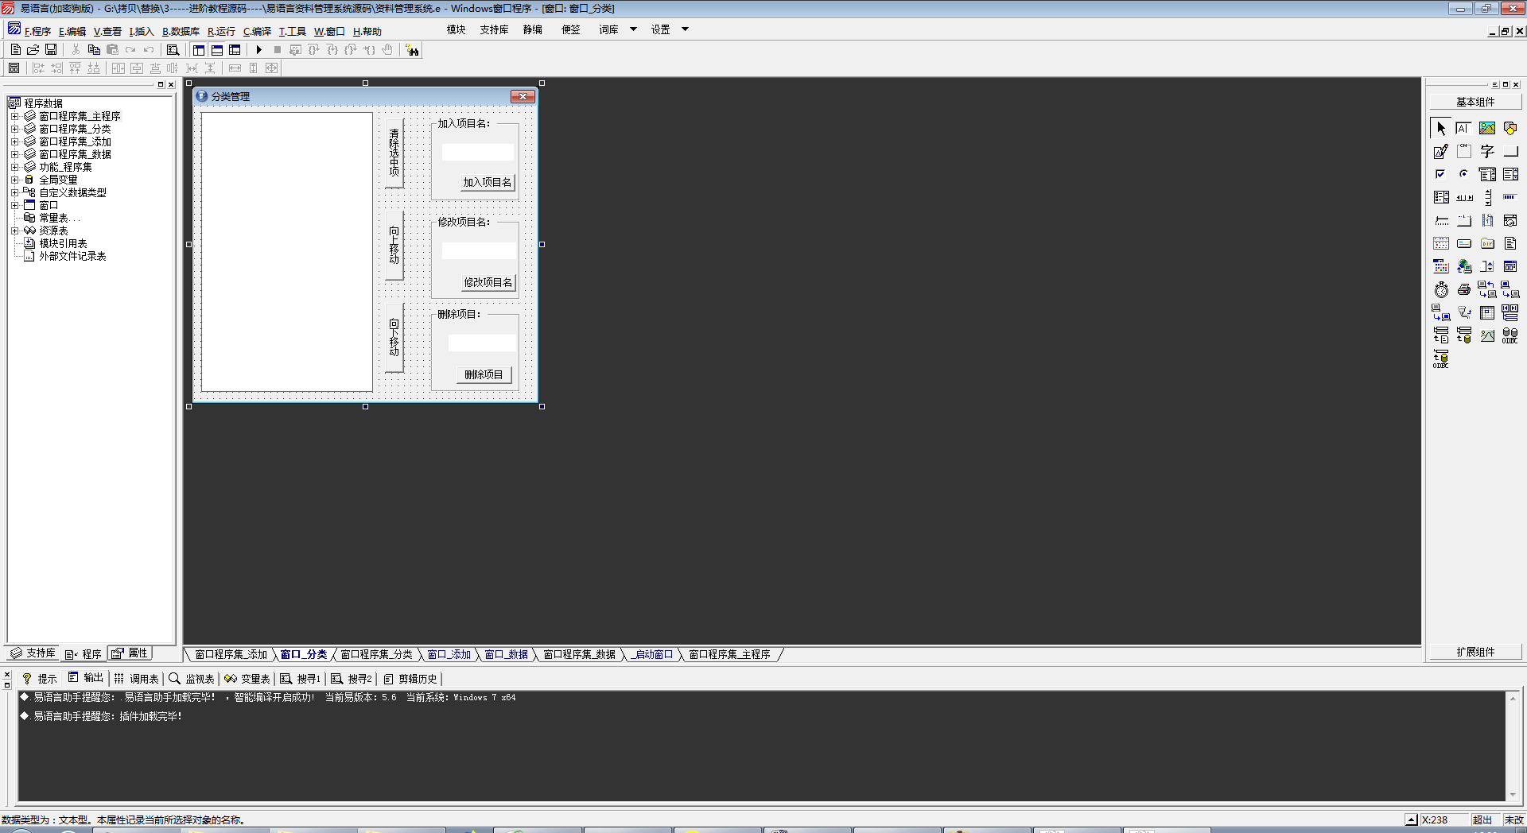This screenshot has height=833, width=1527.
Task: Select the checkbox component in toolbox
Action: tap(1441, 174)
